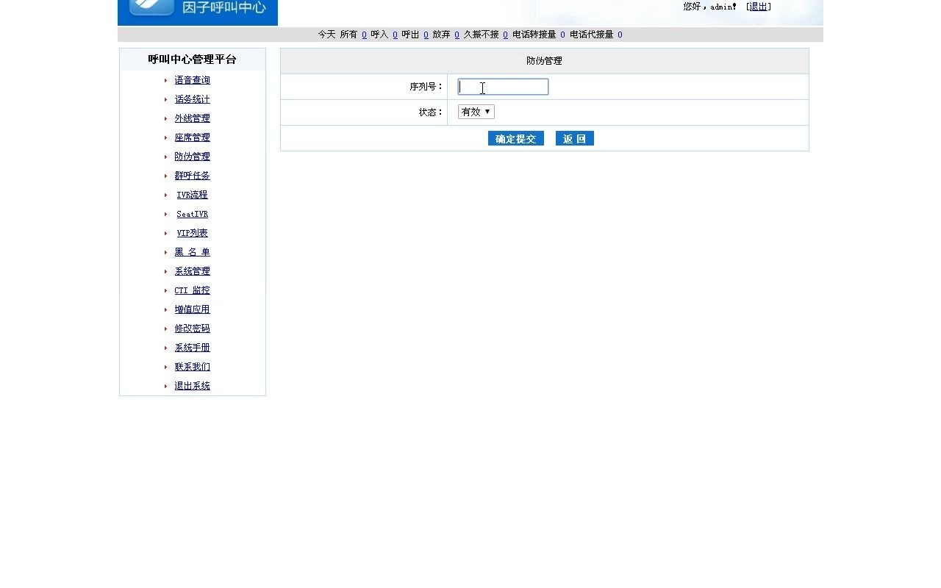
Task: Open 增值应用 sidebar link
Action: pyautogui.click(x=192, y=309)
